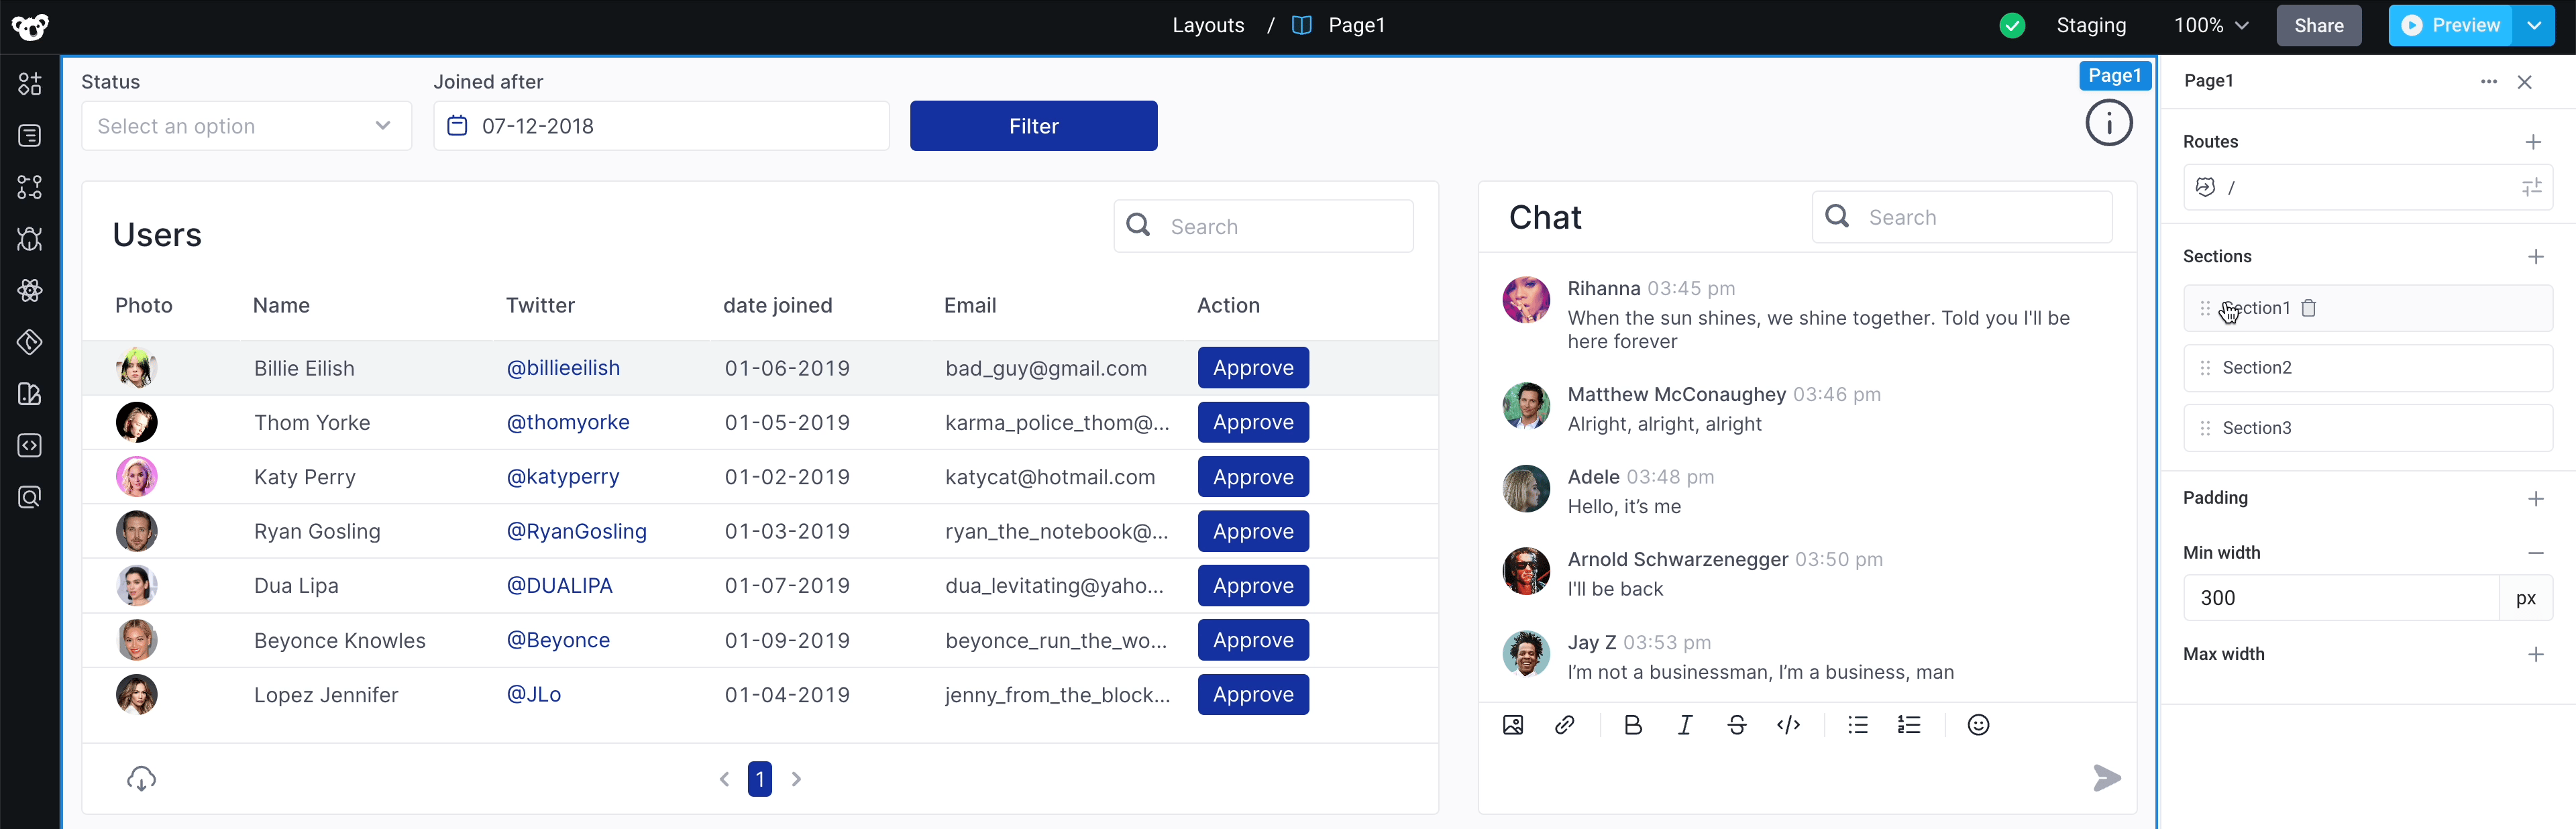This screenshot has width=2576, height=829.
Task: Click the Users table Search field
Action: (1280, 226)
